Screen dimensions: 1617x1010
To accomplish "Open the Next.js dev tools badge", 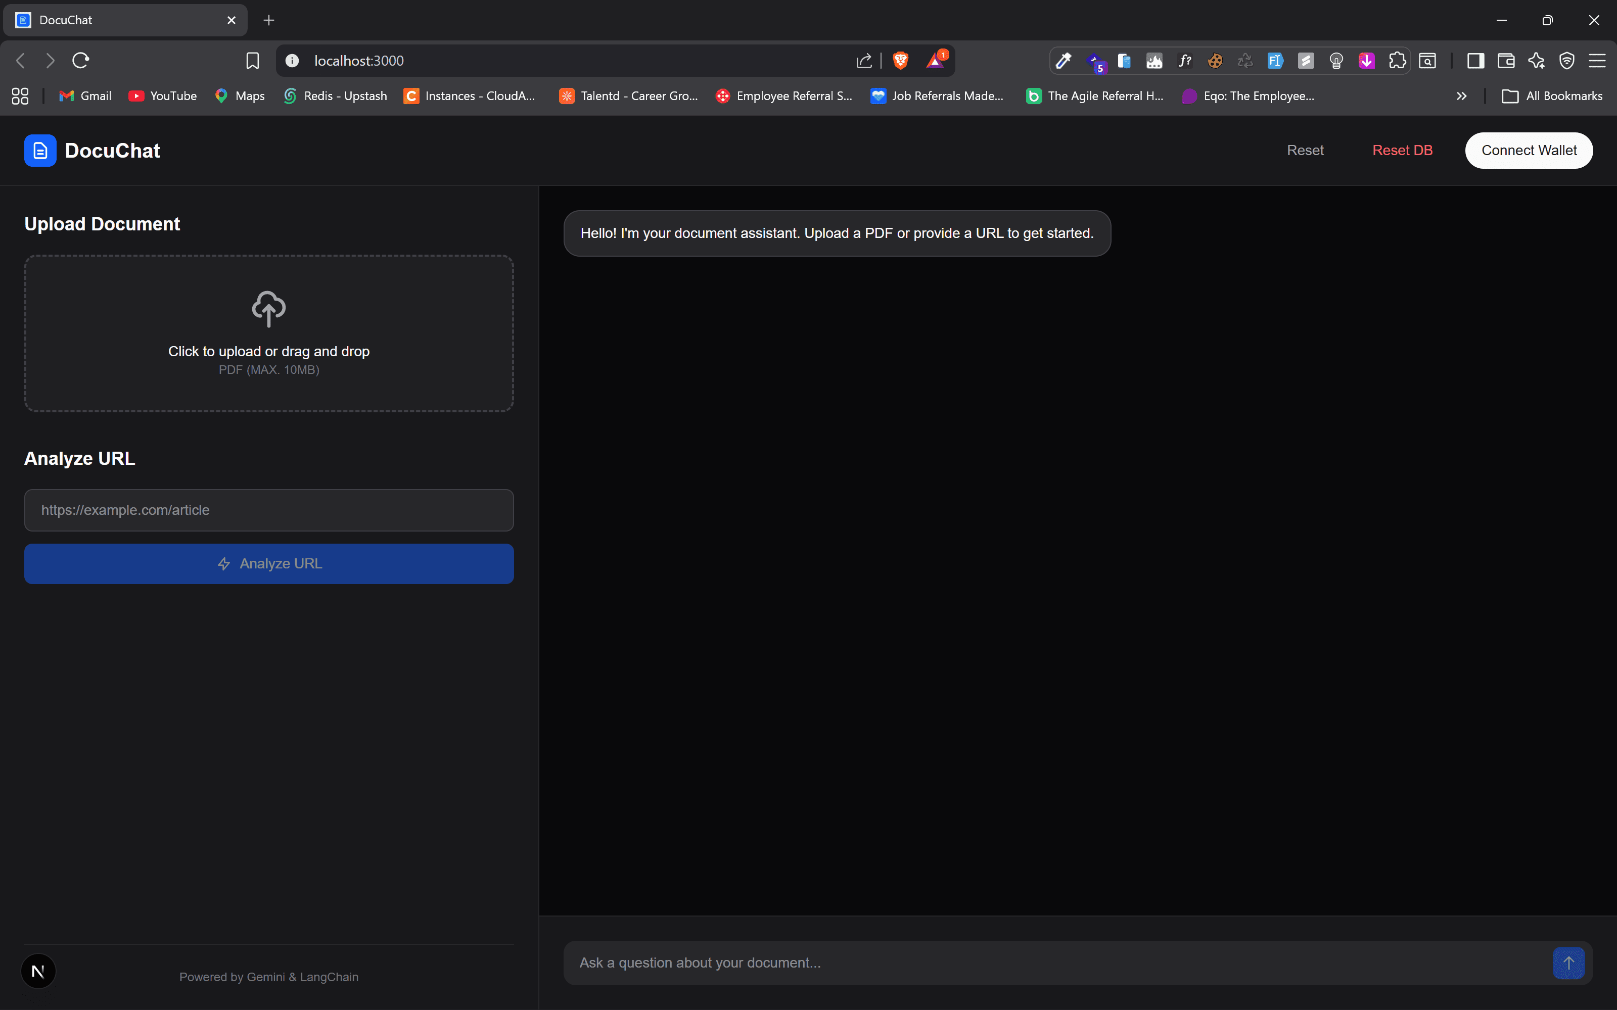I will pos(38,971).
